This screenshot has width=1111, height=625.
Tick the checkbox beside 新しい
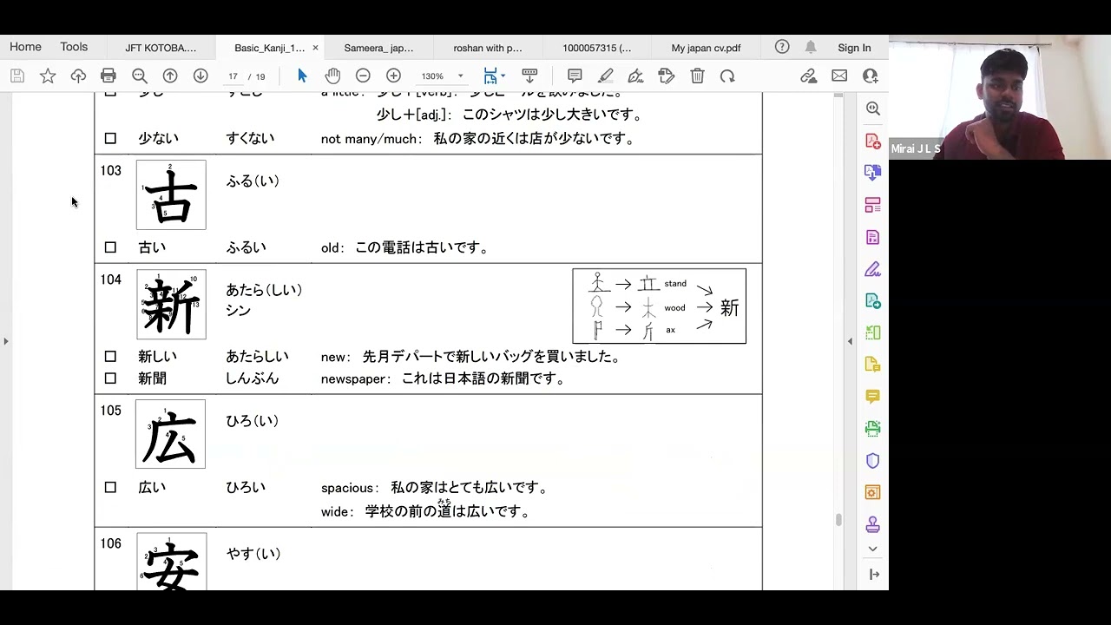point(110,356)
